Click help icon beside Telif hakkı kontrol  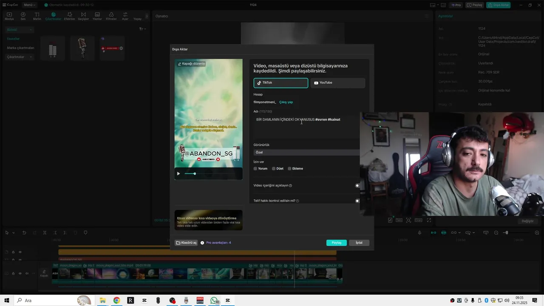click(x=297, y=201)
